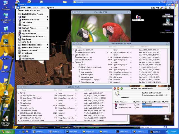The height and width of the screenshot is (134, 179).
Task: Collapse the Décor f folder triangle
Action: pyautogui.click(x=73, y=62)
